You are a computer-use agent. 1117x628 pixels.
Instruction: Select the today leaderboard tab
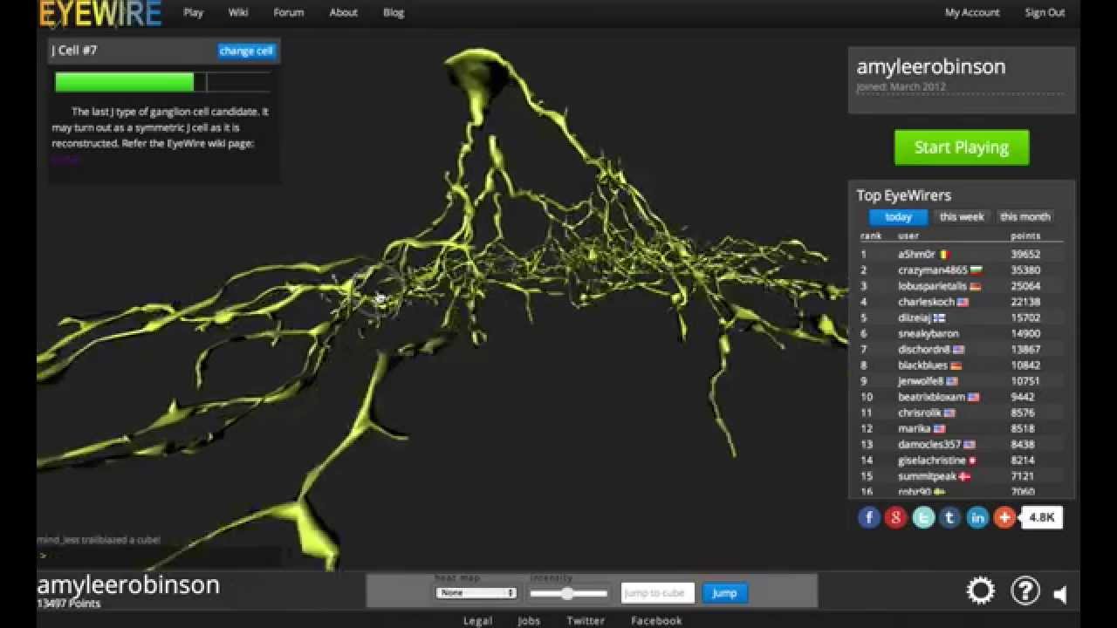point(898,217)
